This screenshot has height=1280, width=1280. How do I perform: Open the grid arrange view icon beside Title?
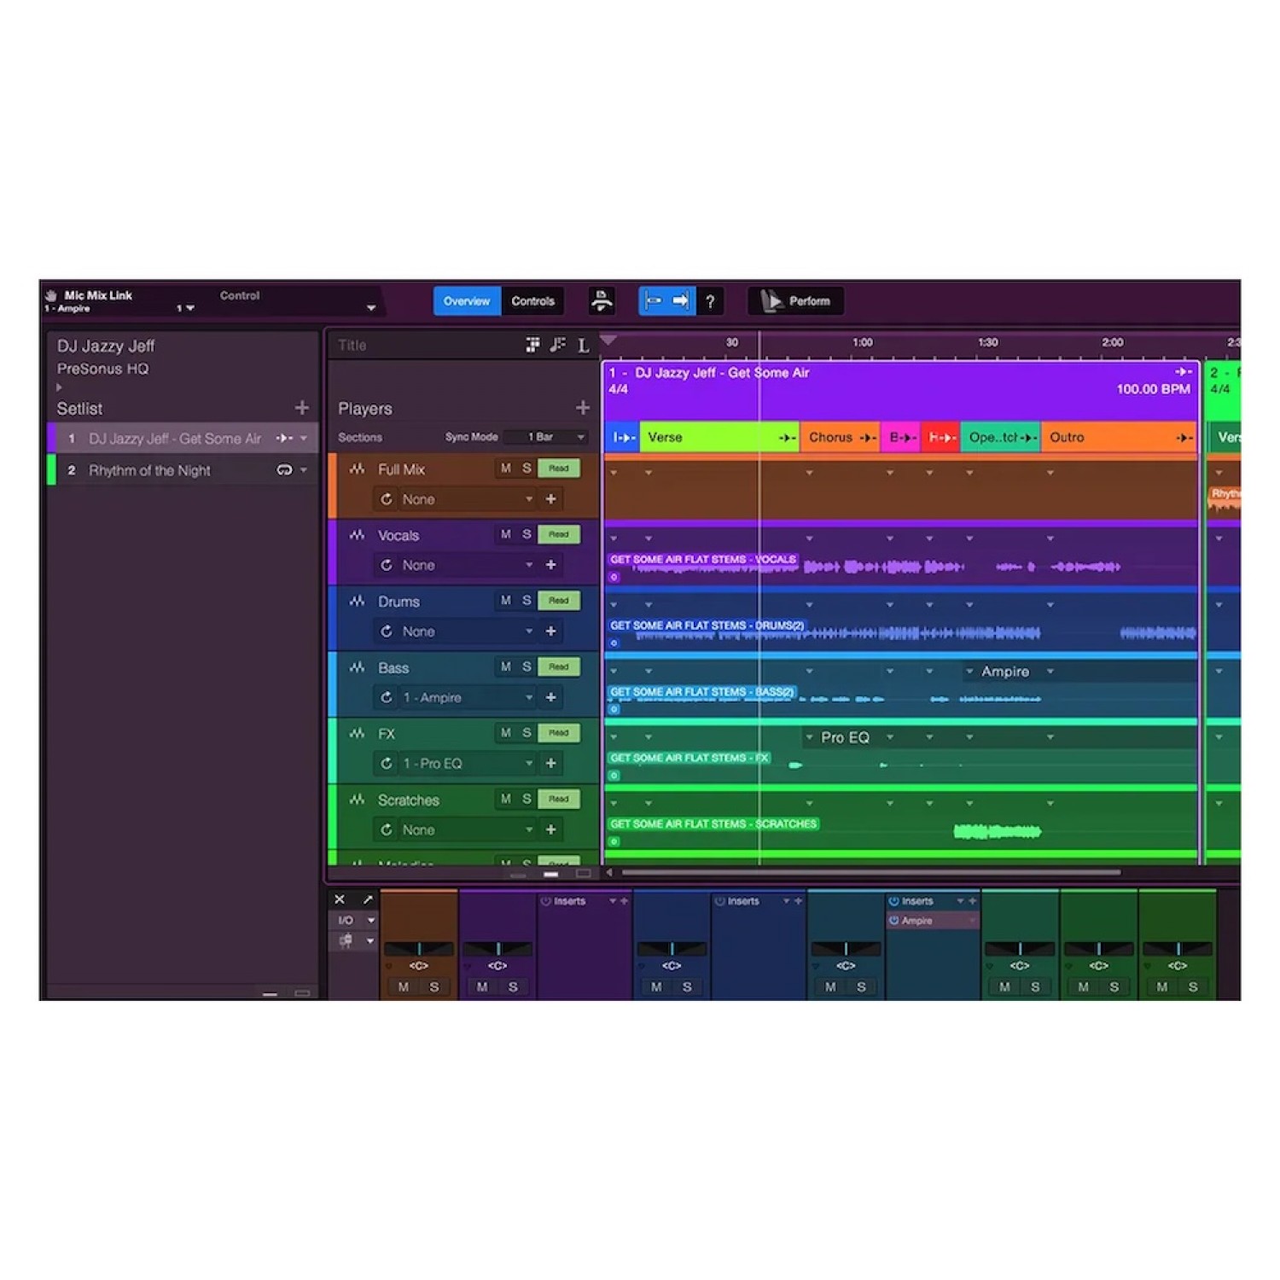(x=532, y=345)
